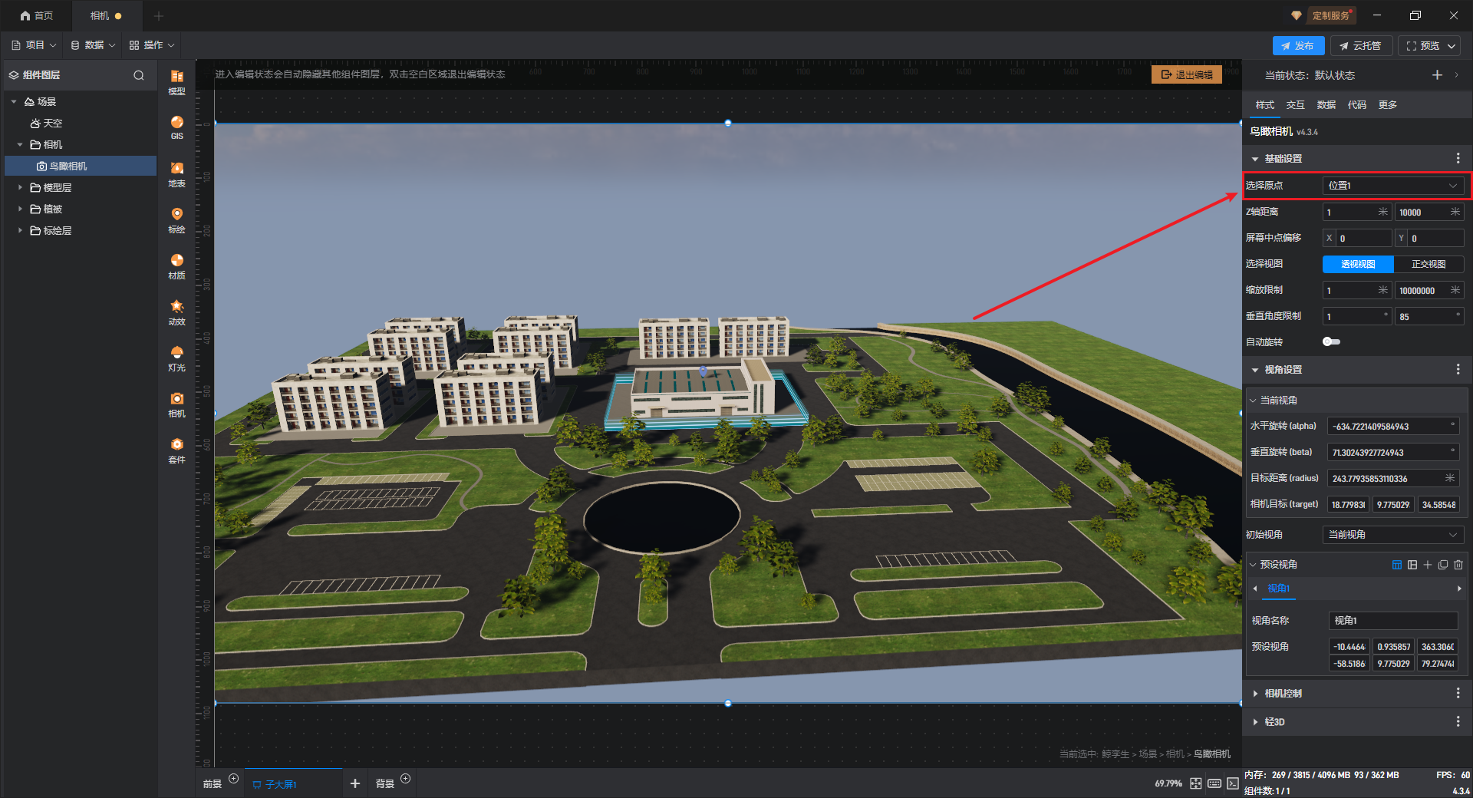1473x798 pixels.
Task: Expand the 相机控制 camera control section
Action: [1283, 694]
